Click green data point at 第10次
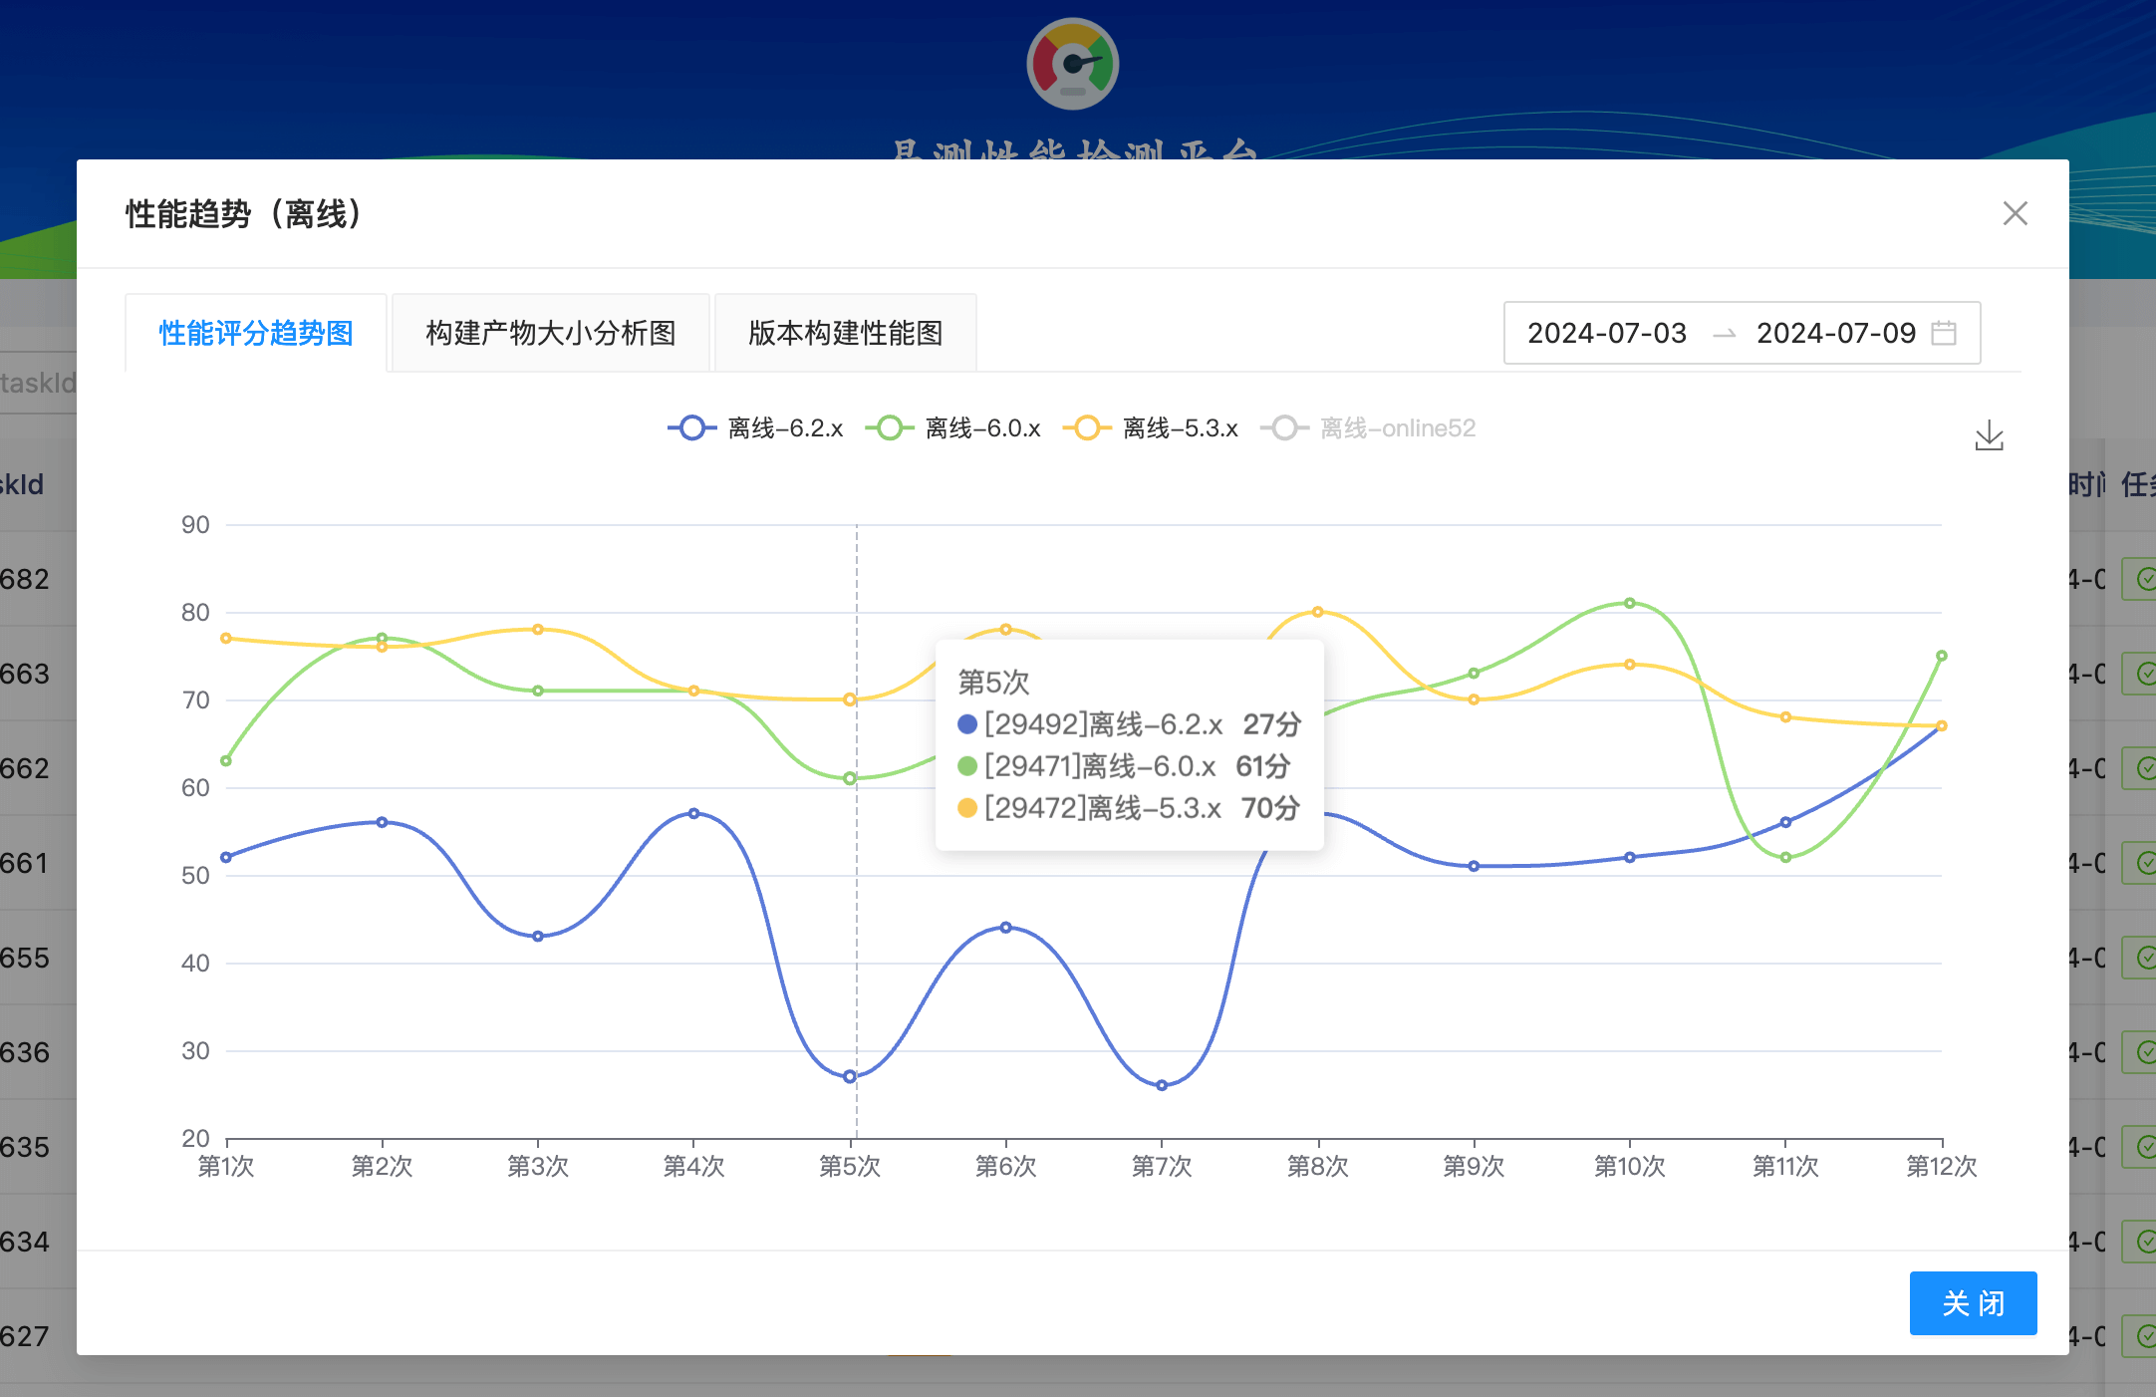This screenshot has height=1397, width=2156. (x=1630, y=603)
